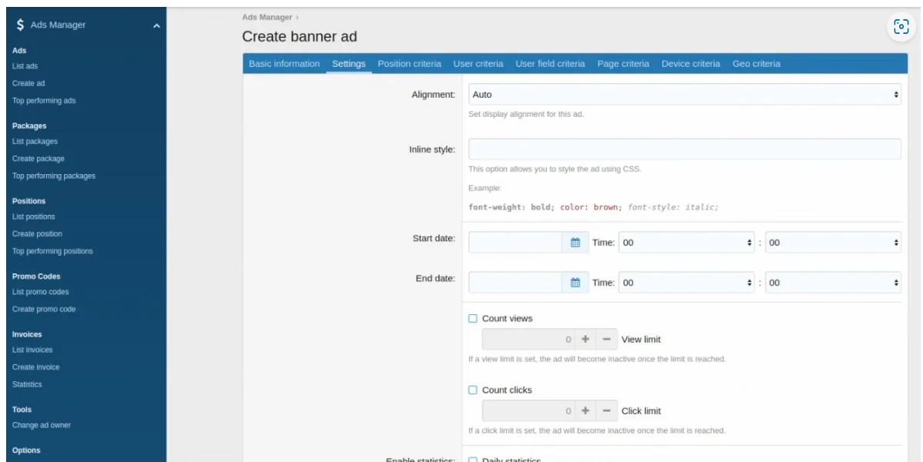Image resolution: width=923 pixels, height=462 pixels.
Task: Open the Start date hour dropdown
Action: point(686,243)
